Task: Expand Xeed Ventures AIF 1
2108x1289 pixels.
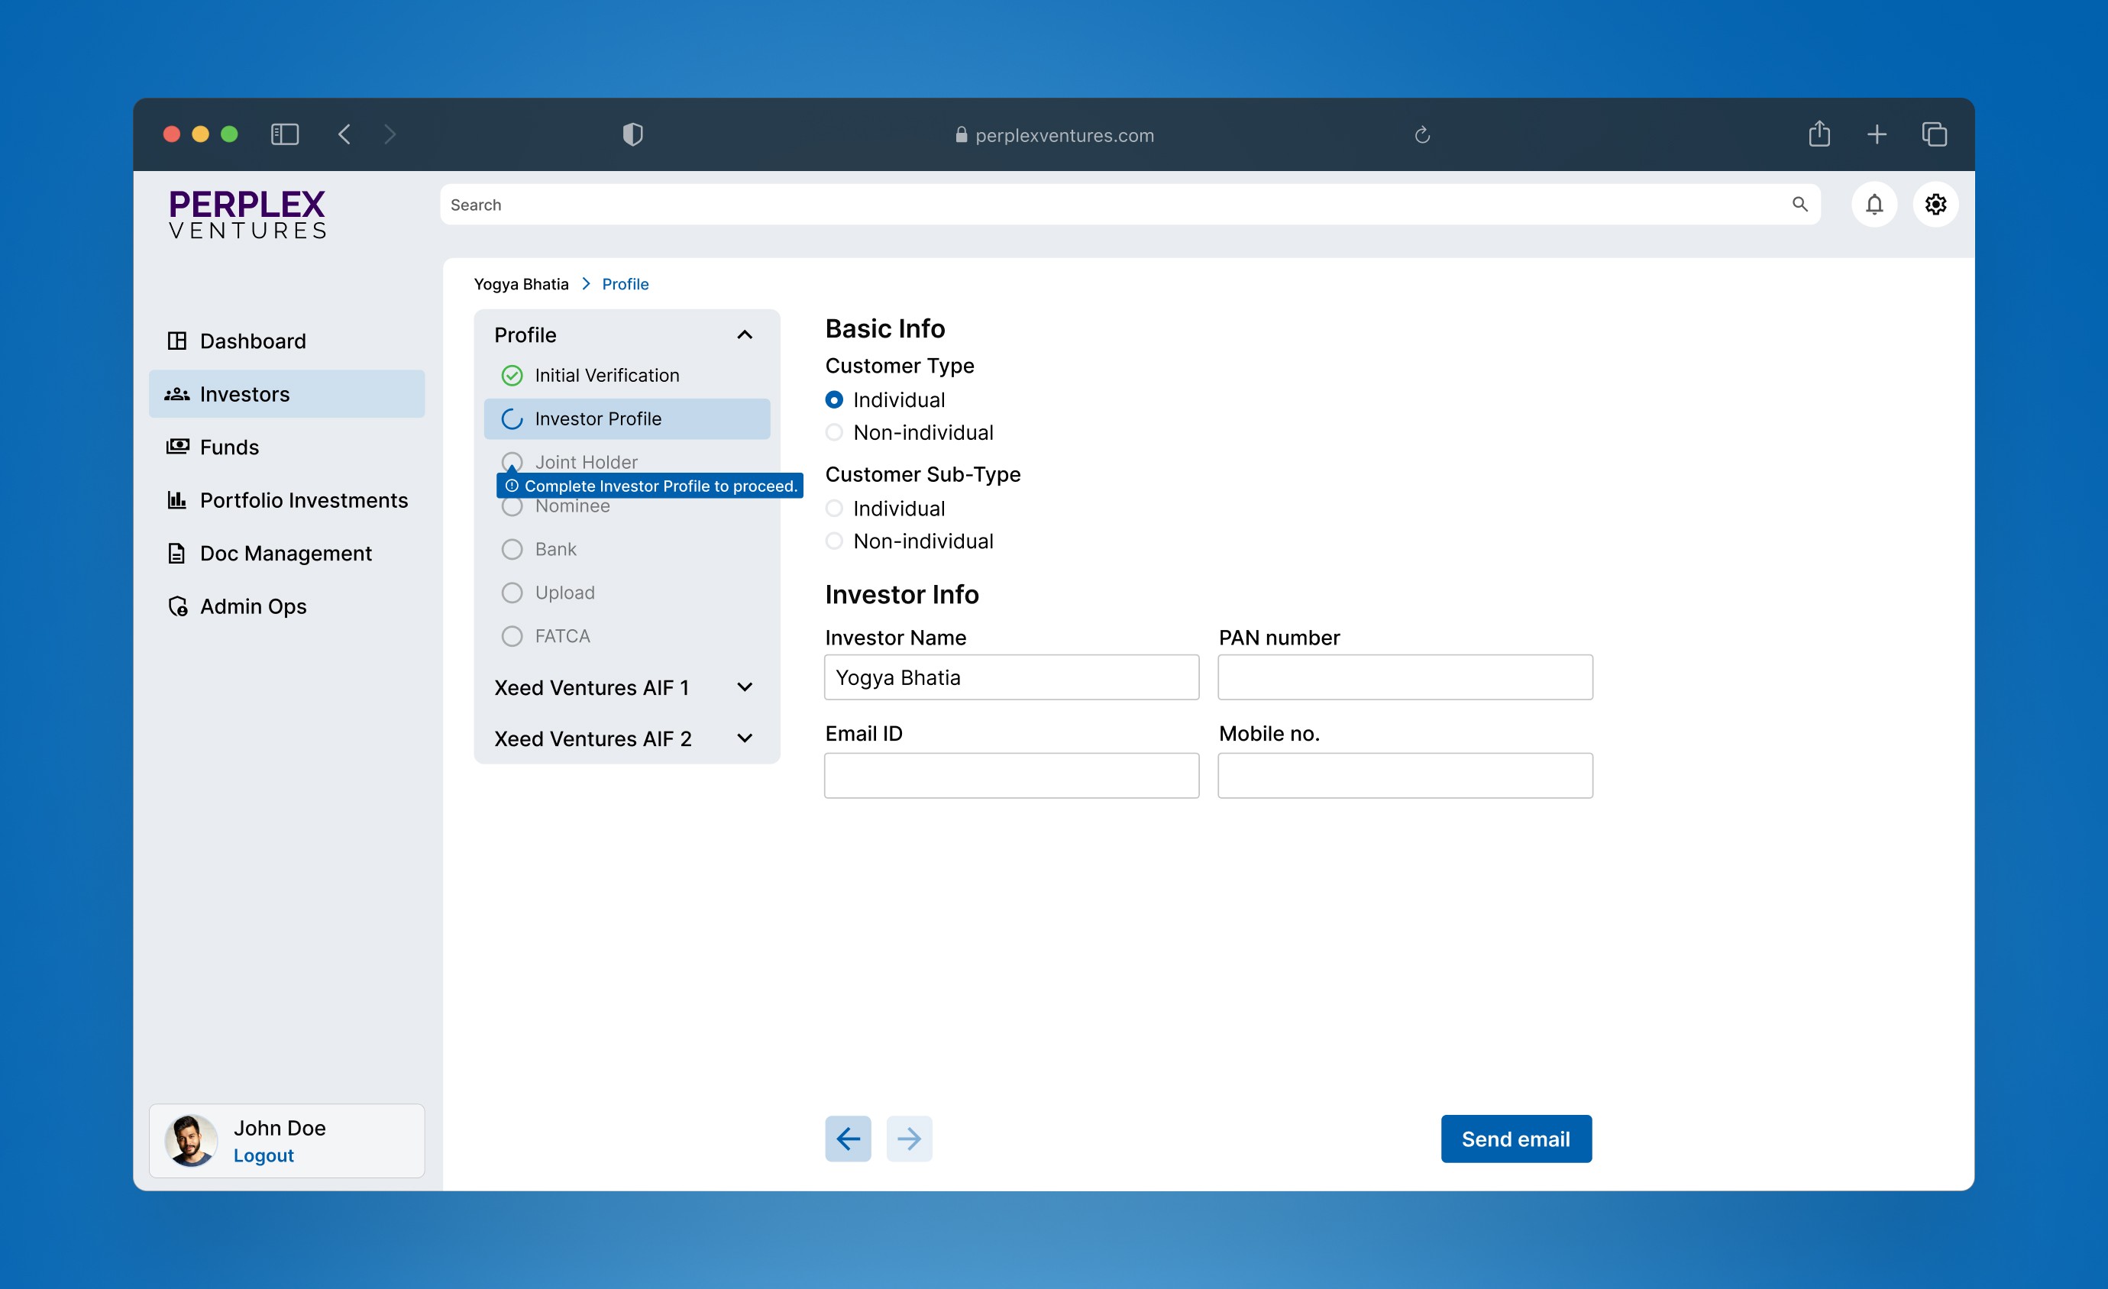Action: pyautogui.click(x=745, y=688)
